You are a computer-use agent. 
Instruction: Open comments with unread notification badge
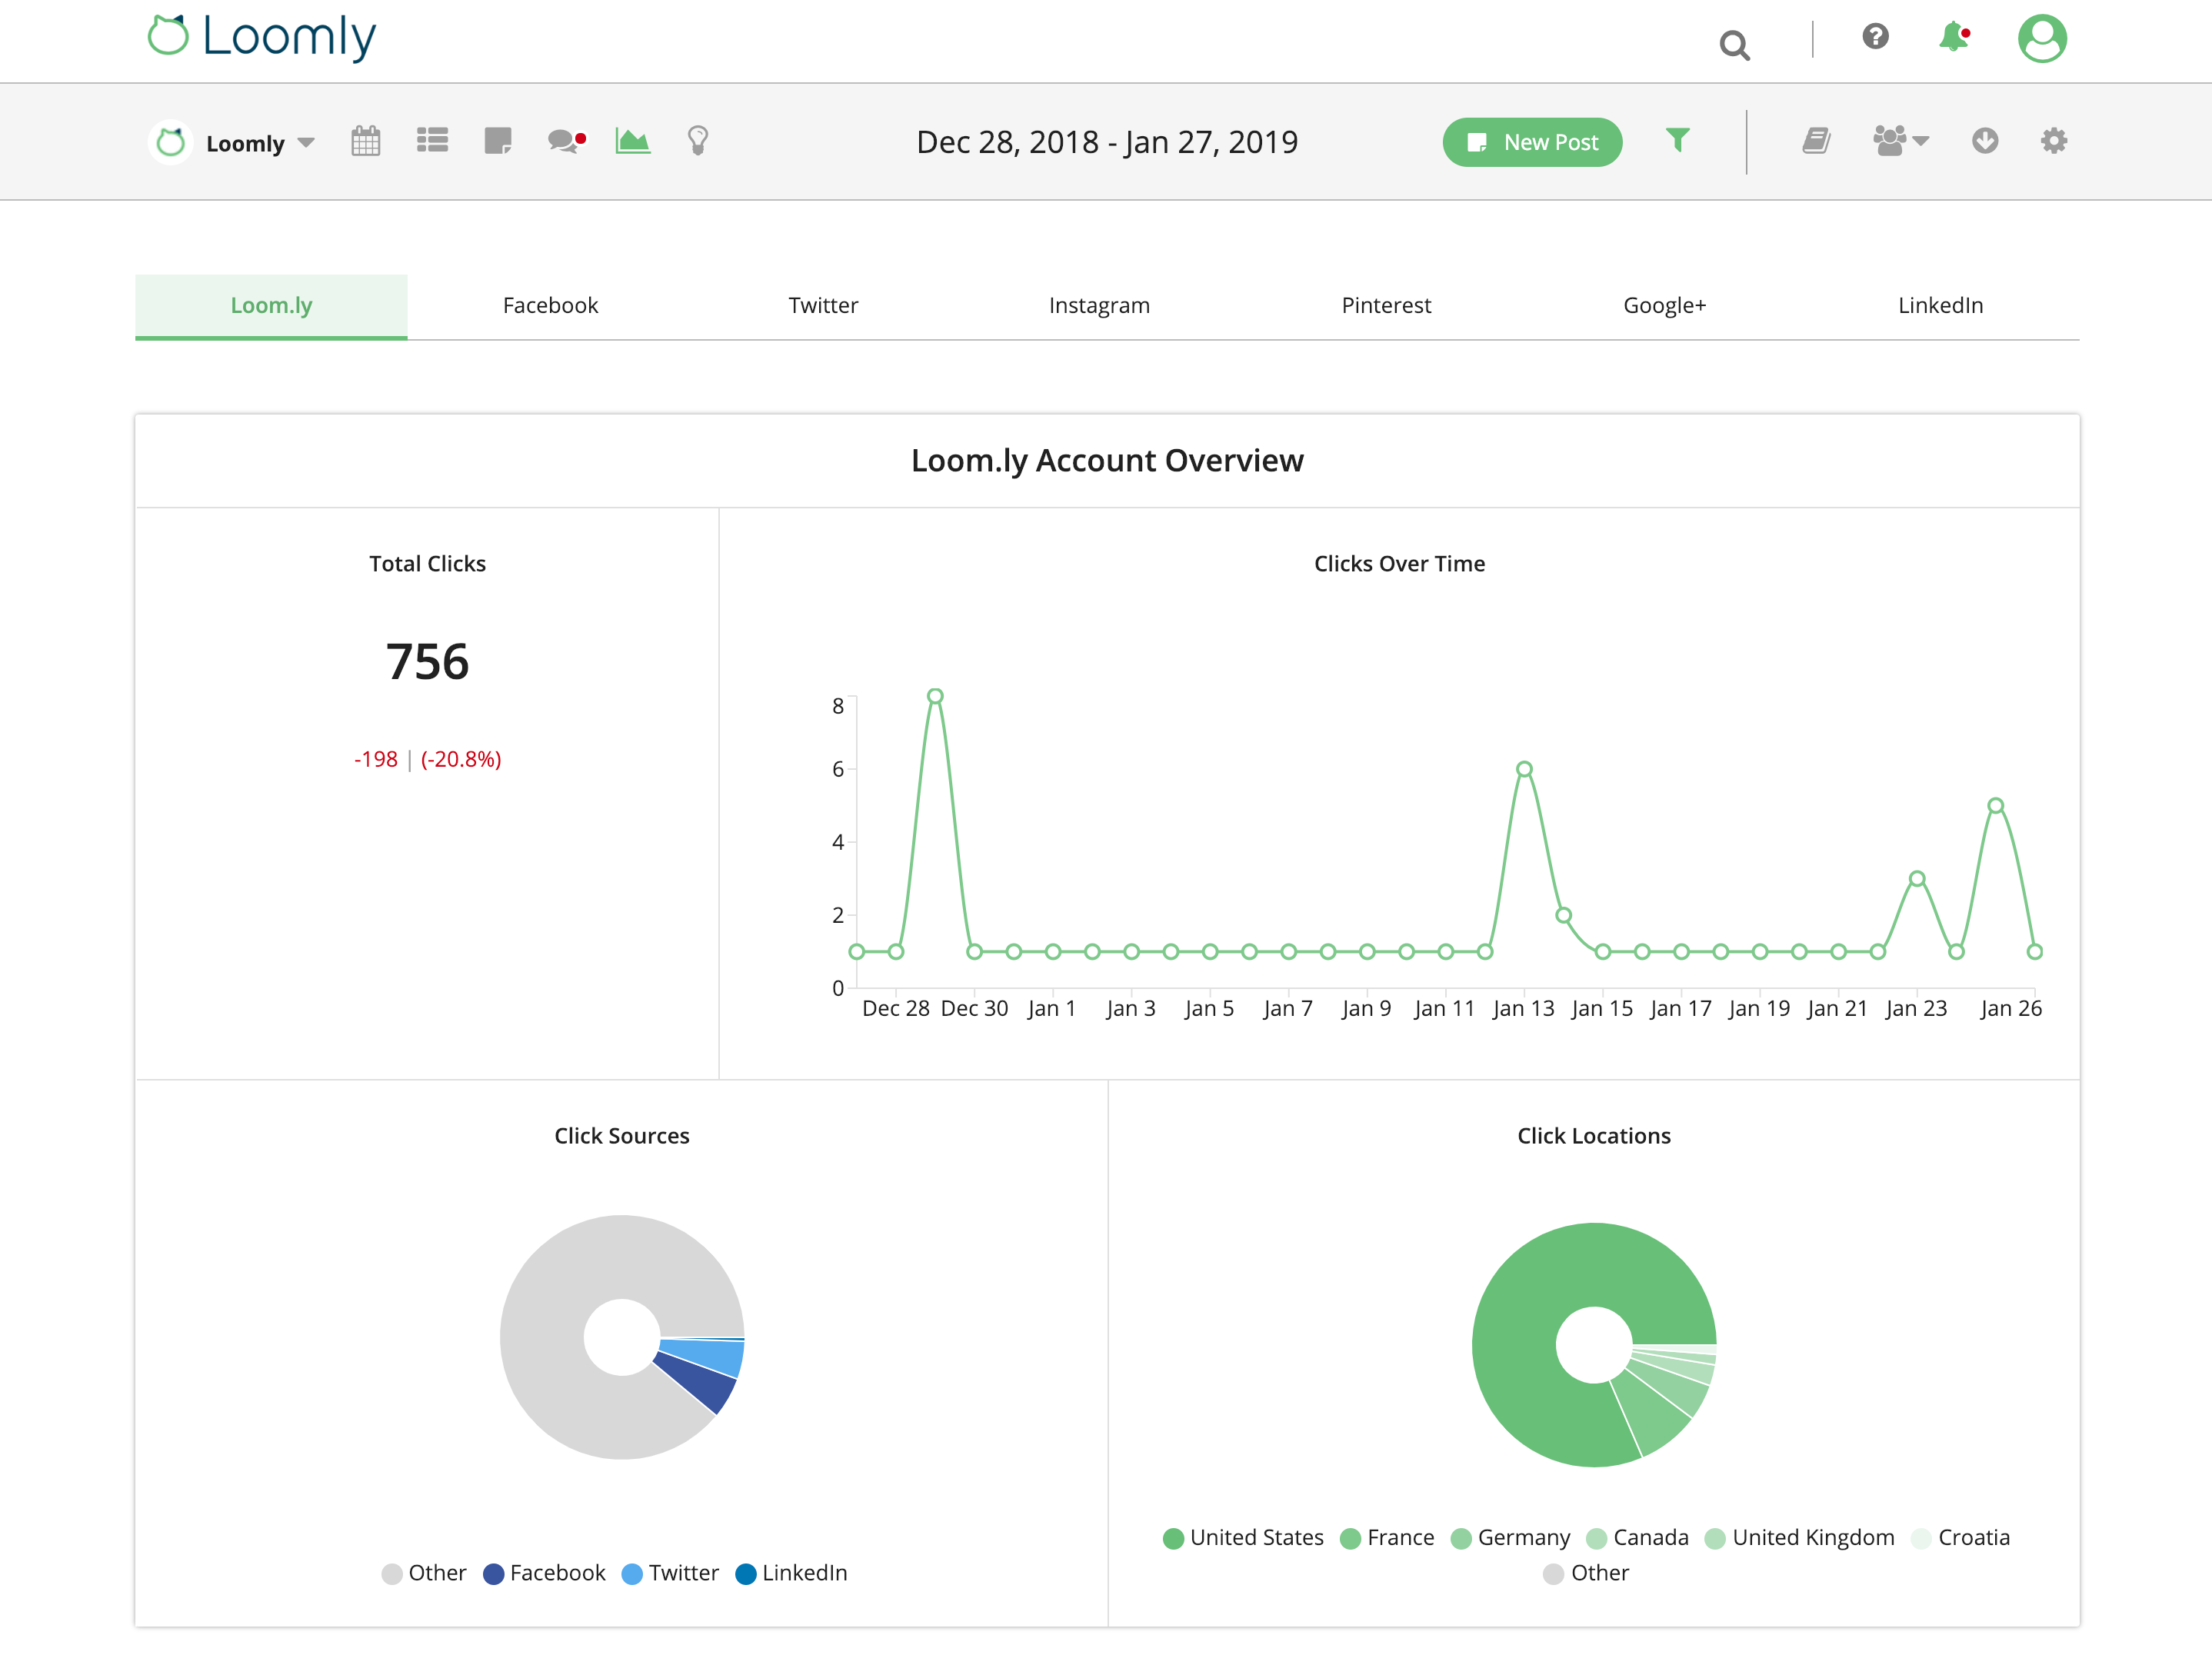coord(564,141)
